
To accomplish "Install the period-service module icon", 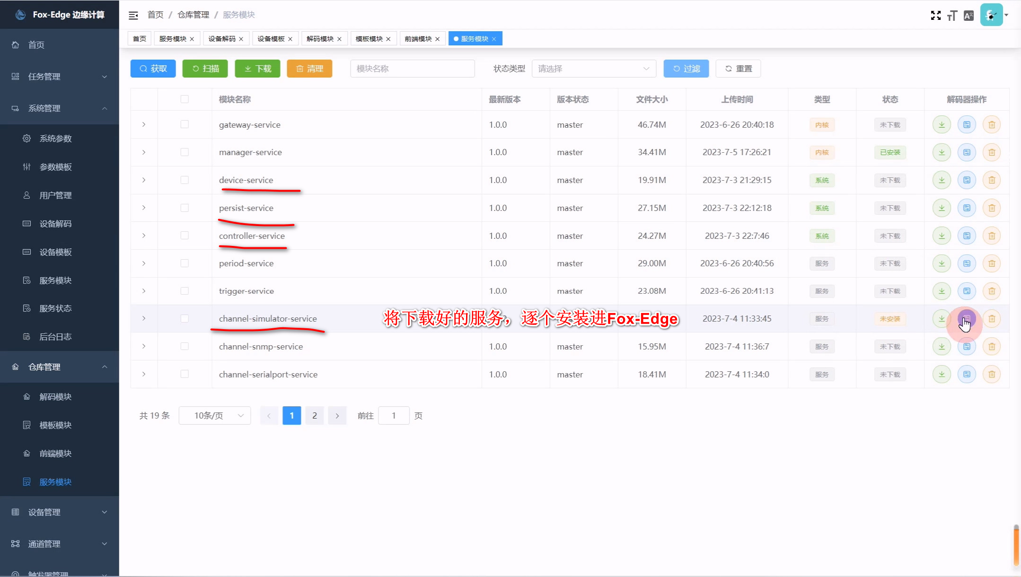I will tap(967, 263).
